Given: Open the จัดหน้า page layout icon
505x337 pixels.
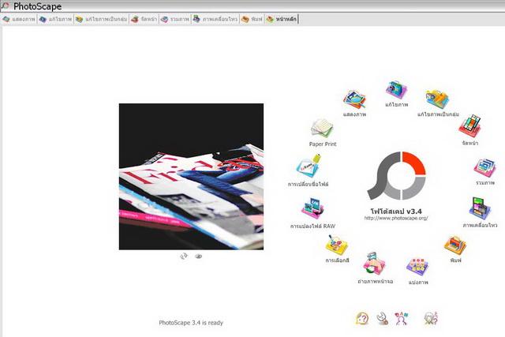Looking at the screenshot, I should (470, 126).
